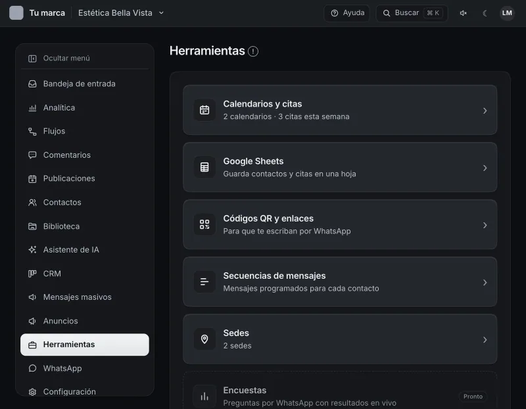Image resolution: width=526 pixels, height=409 pixels.
Task: Click the folder icon for Biblioteca
Action: [32, 226]
